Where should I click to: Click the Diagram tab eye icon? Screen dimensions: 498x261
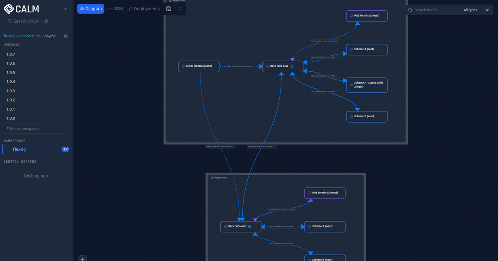82,9
